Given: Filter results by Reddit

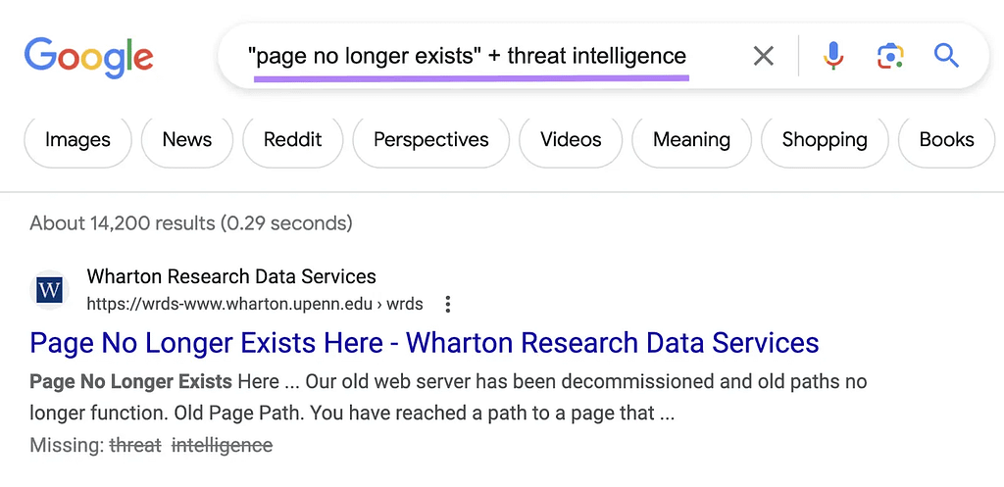Looking at the screenshot, I should [x=292, y=140].
